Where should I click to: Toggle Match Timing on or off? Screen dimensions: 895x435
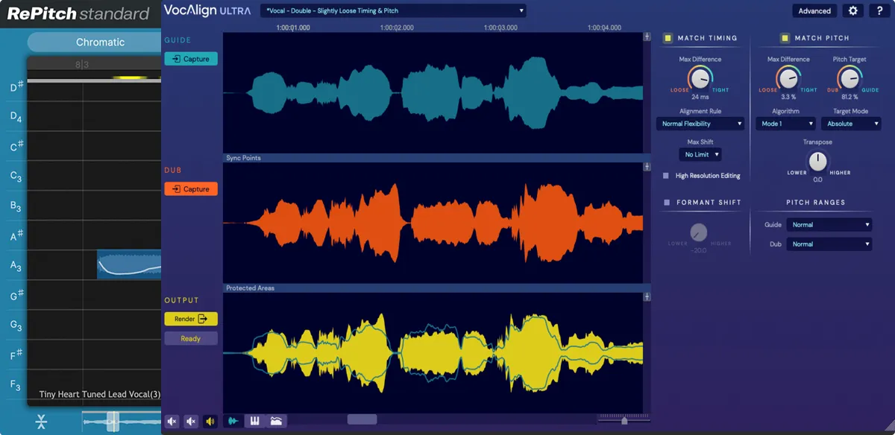669,38
